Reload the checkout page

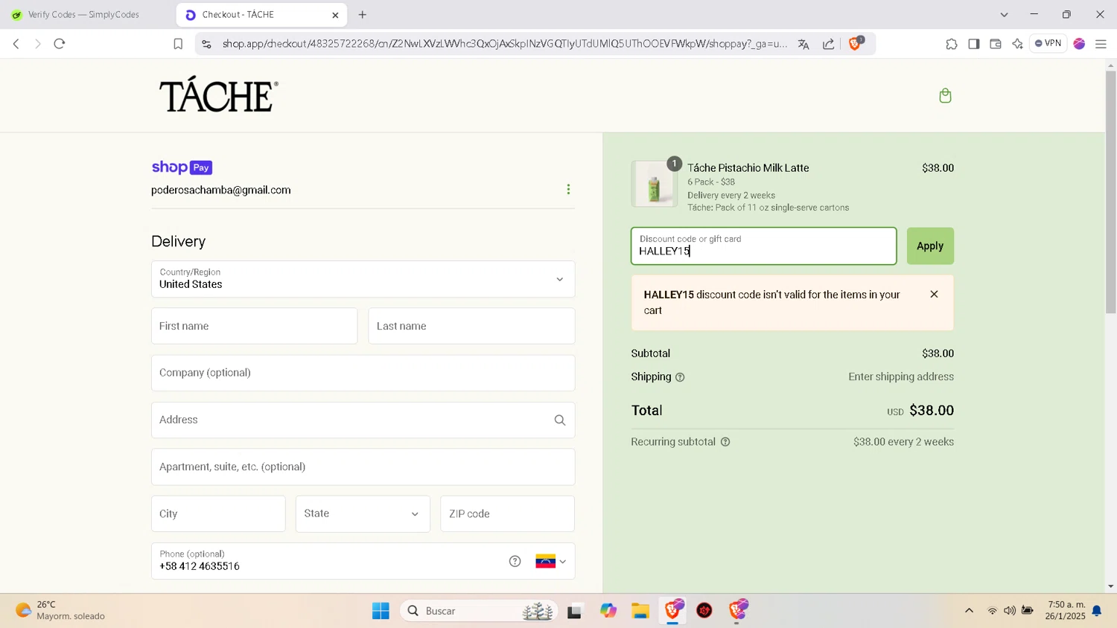click(60, 44)
